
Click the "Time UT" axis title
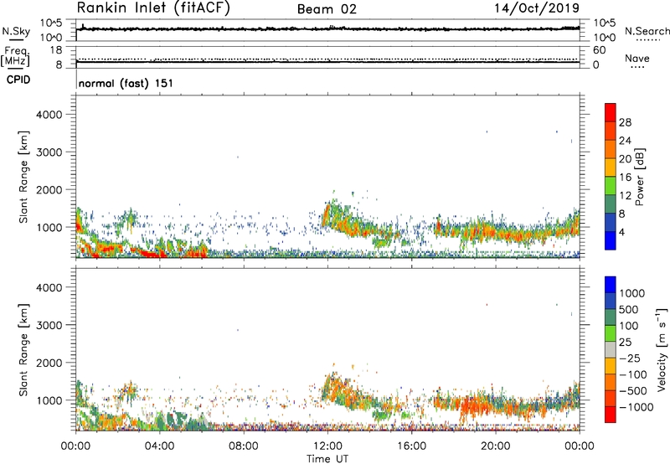coord(327,459)
